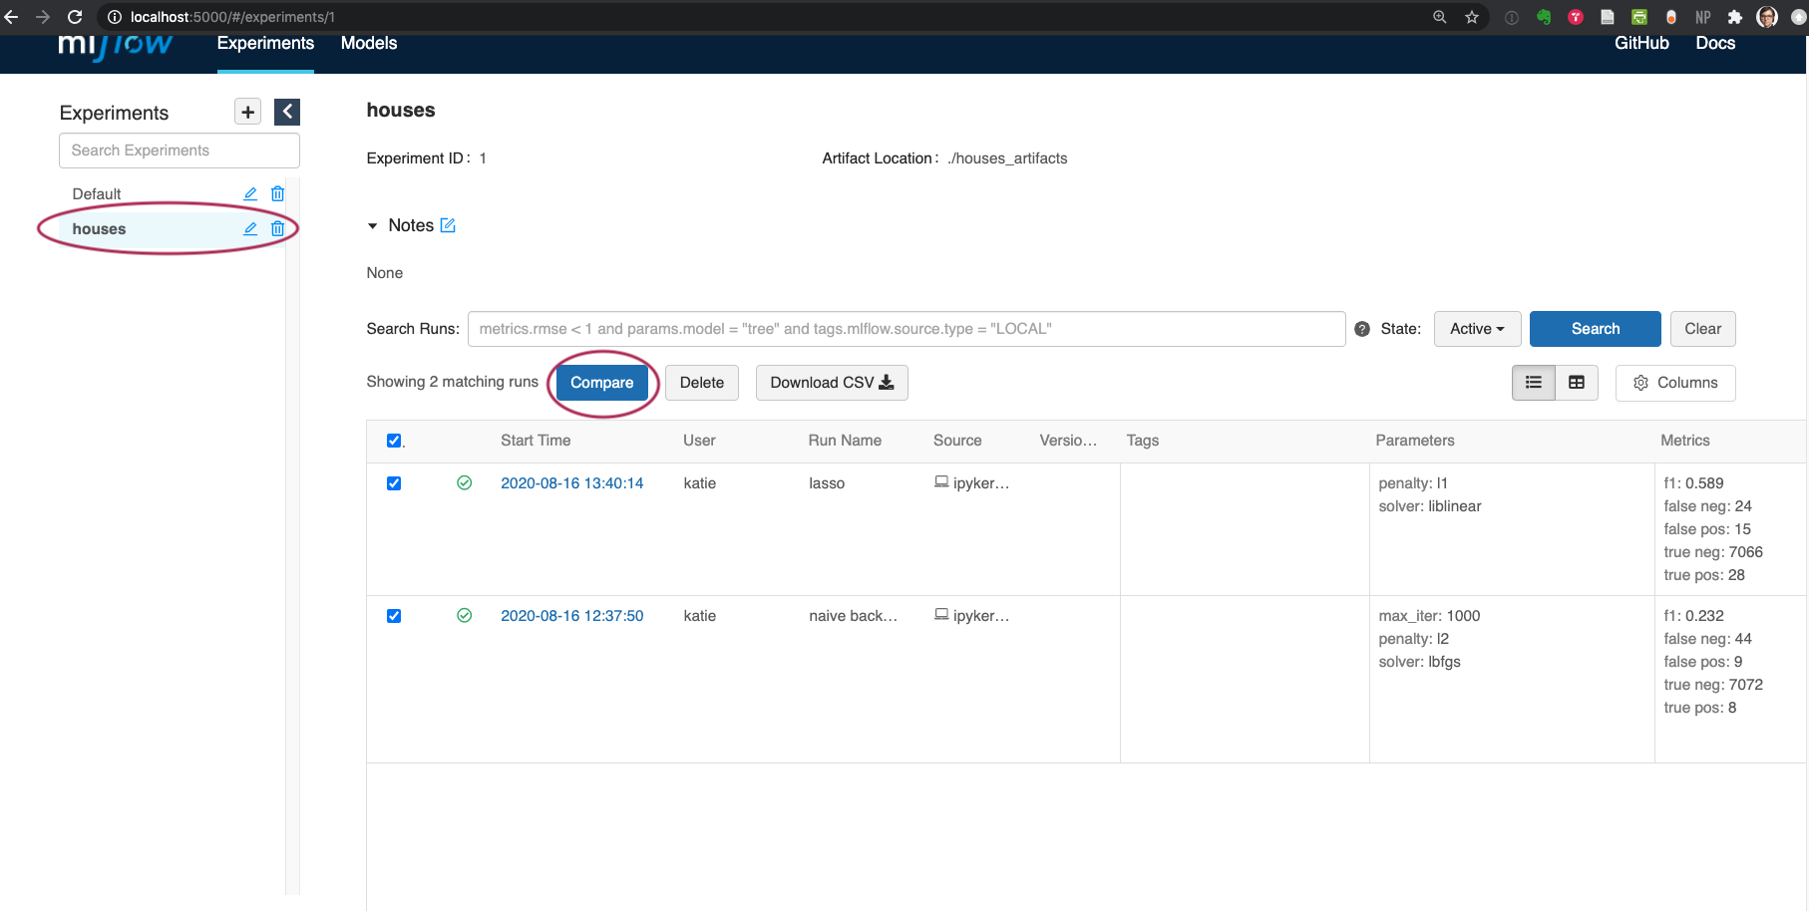Open browser zoom magnifier icon
The width and height of the screenshot is (1809, 911).
(1440, 17)
